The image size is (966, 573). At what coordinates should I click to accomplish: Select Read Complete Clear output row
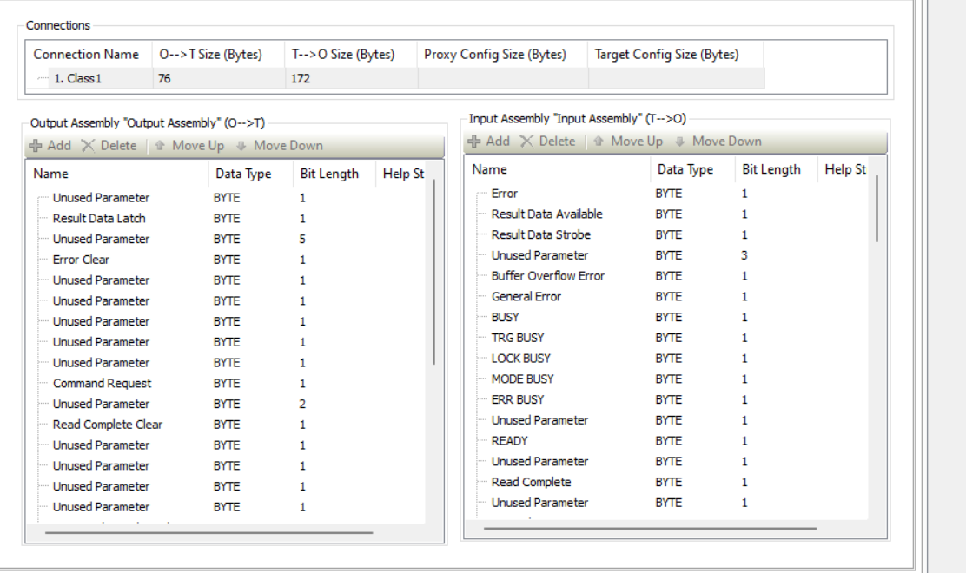click(107, 425)
